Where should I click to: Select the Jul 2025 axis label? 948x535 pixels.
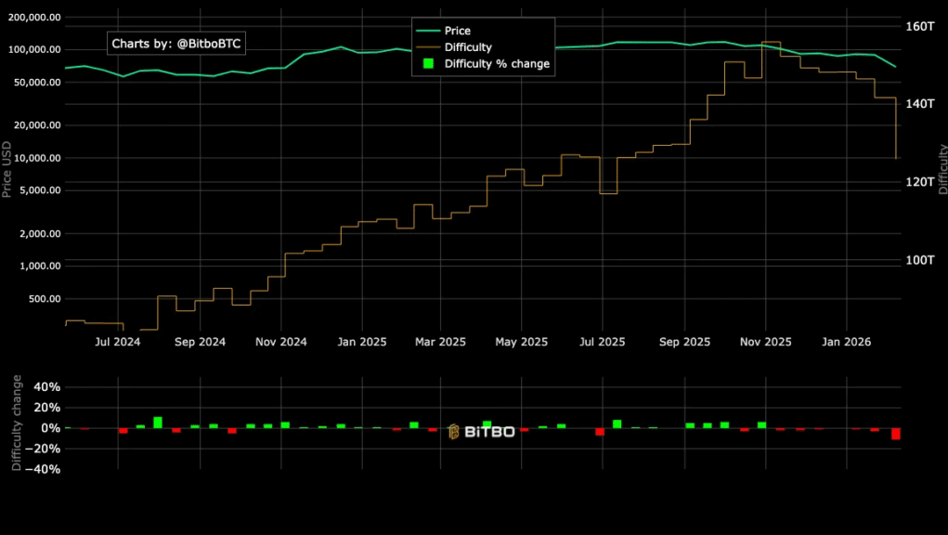[x=602, y=342]
